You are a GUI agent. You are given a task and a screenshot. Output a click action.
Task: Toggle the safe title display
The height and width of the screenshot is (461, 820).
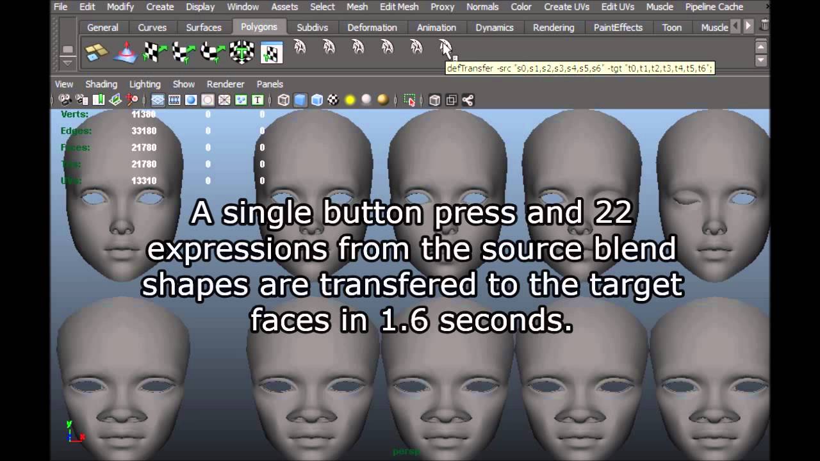pos(258,100)
